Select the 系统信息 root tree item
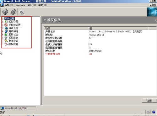 [x=9, y=19]
